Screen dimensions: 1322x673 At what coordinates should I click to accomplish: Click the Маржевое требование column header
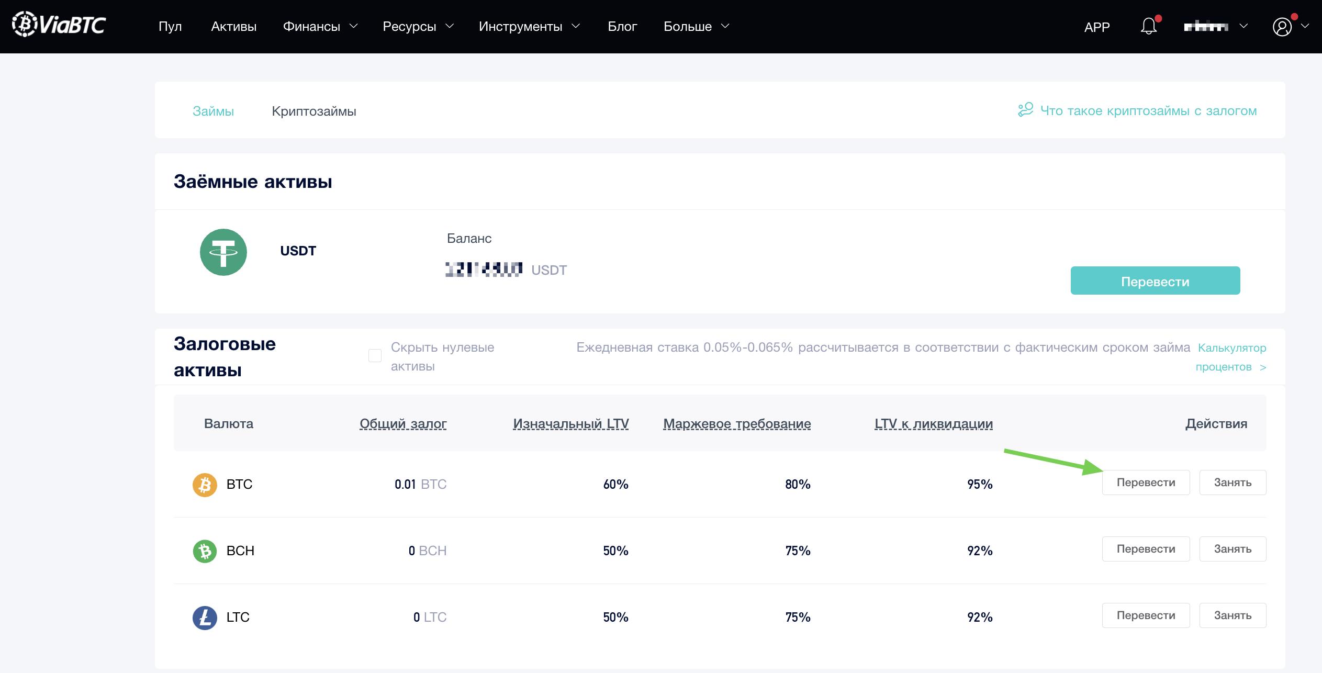[x=737, y=423]
